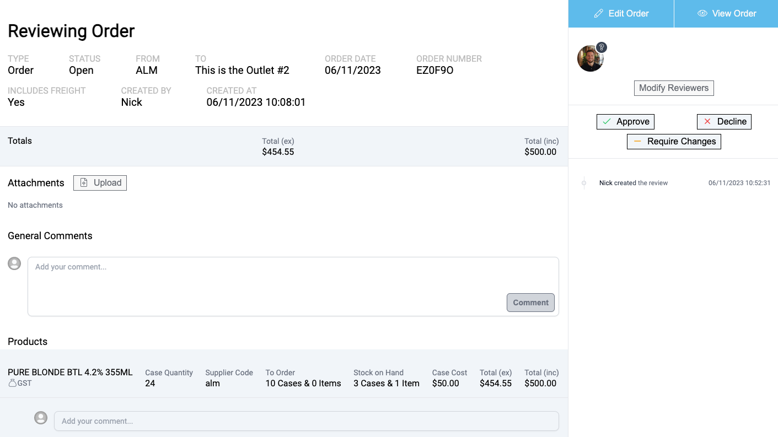The height and width of the screenshot is (437, 778).
Task: Click the avatar icon beside the product comment field
Action: point(41,418)
